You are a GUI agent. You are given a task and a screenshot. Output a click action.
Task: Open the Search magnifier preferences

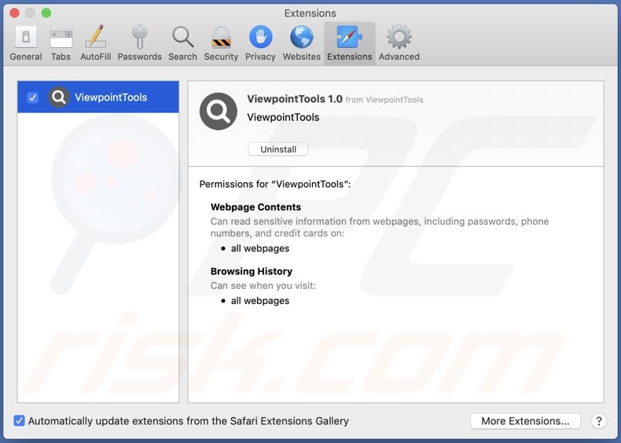(x=182, y=43)
